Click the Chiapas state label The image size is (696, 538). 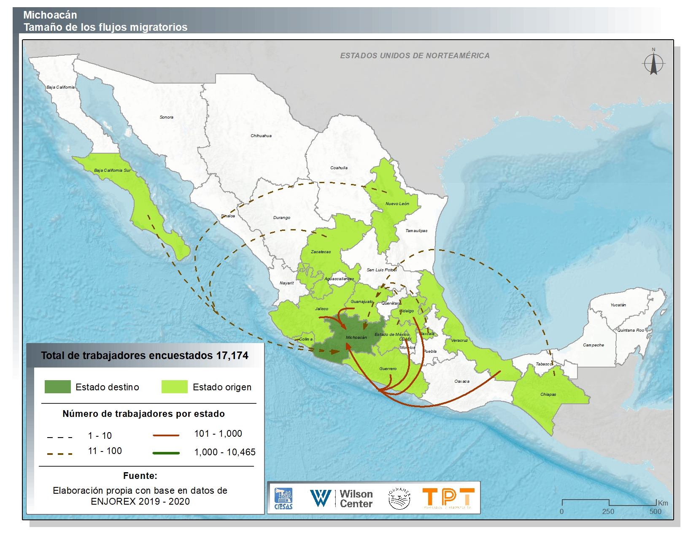coord(548,395)
